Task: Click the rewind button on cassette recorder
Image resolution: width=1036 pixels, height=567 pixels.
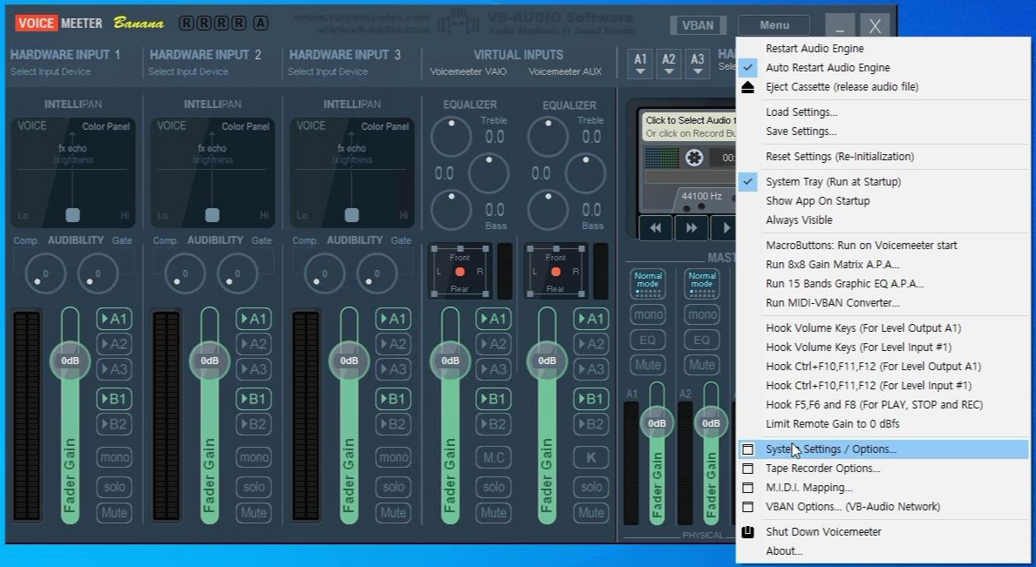Action: click(x=656, y=227)
